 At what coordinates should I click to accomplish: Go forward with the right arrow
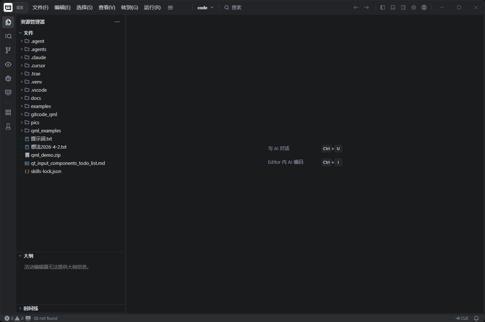tap(366, 7)
